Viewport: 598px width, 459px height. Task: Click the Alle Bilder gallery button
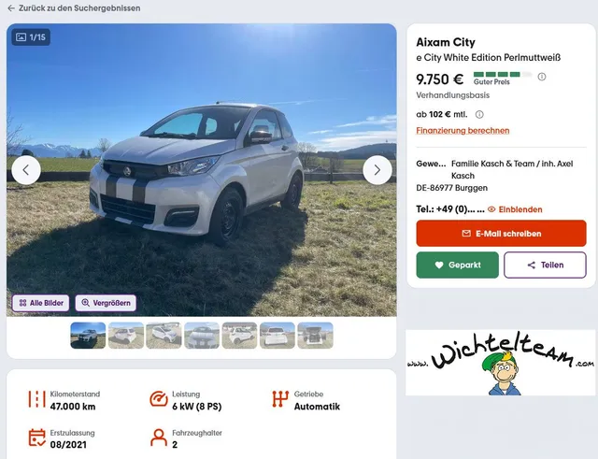pos(41,303)
